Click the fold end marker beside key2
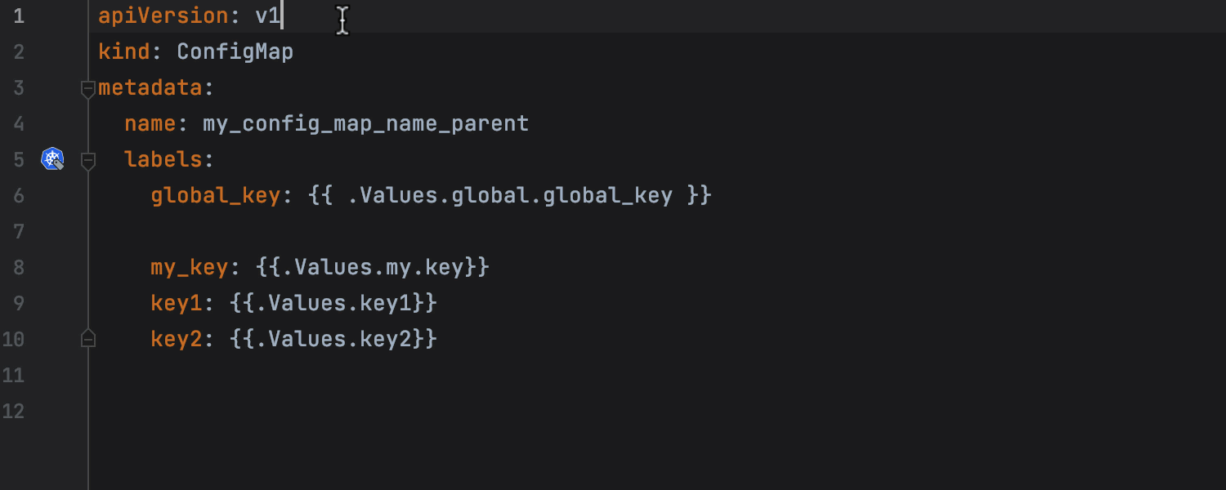1226x490 pixels. point(88,339)
